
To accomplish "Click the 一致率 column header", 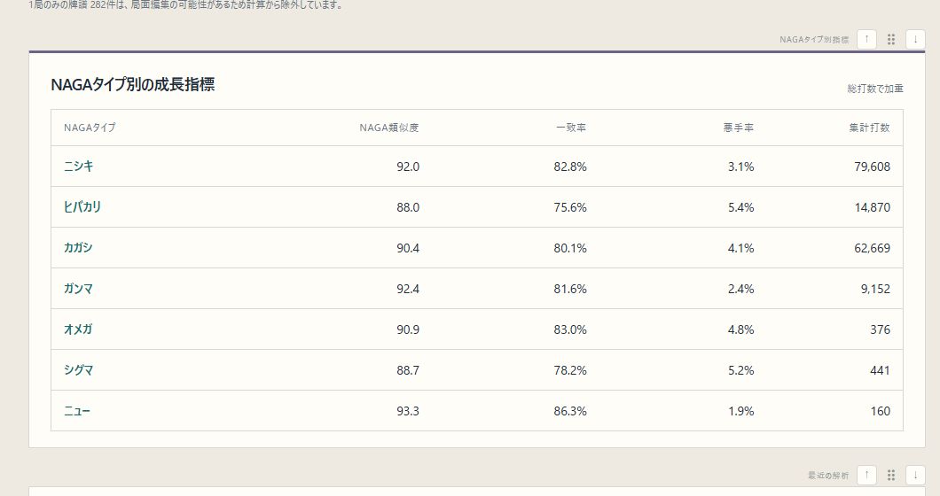I will pos(571,128).
